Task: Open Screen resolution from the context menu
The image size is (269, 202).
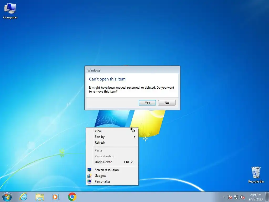Action: [112, 170]
